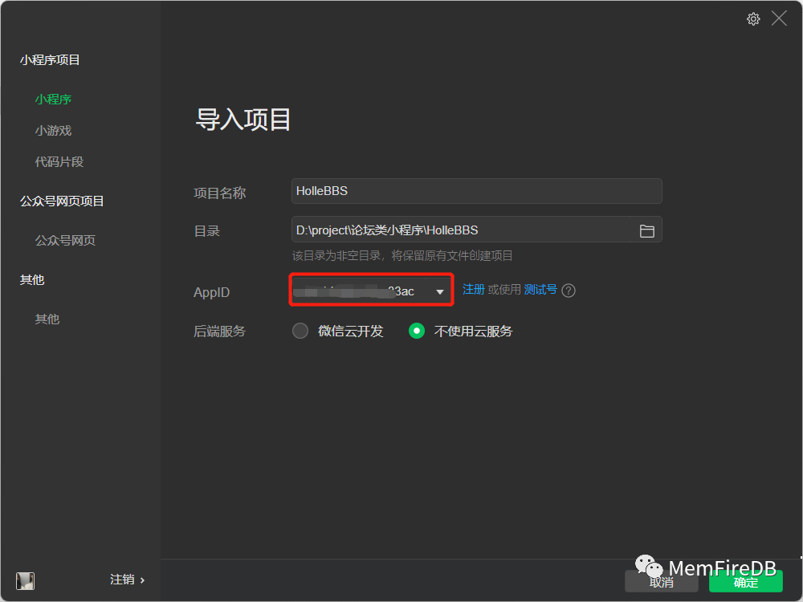803x602 pixels.
Task: Expand the AppID dropdown arrow
Action: tap(439, 292)
